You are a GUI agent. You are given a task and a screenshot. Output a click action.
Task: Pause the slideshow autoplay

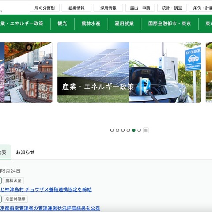[146, 130]
